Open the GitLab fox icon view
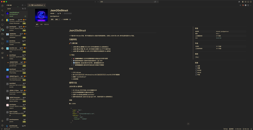This screenshot has width=253, height=130. pyautogui.click(x=2, y=43)
